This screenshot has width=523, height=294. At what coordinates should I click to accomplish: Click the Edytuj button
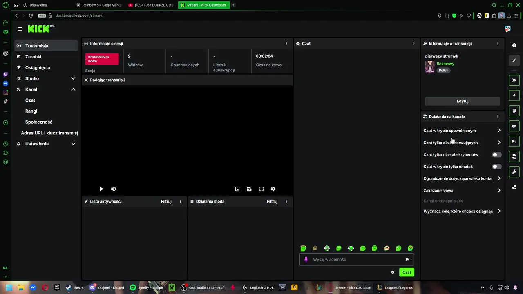462,101
